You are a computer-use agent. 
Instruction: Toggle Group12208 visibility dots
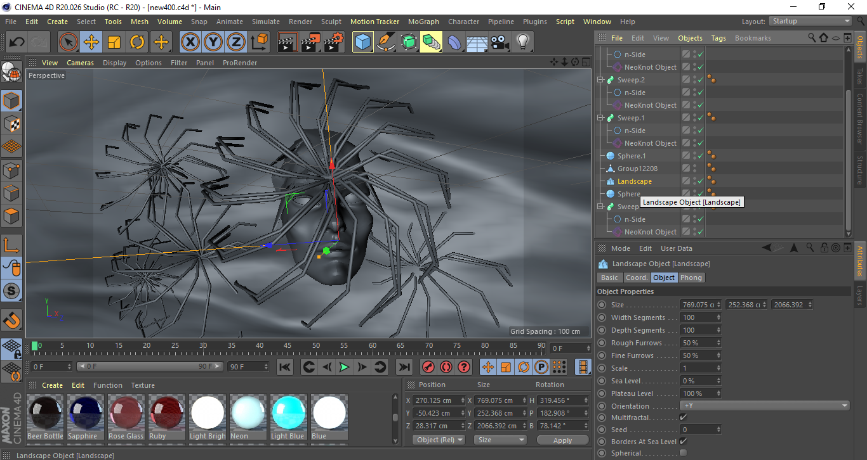694,169
